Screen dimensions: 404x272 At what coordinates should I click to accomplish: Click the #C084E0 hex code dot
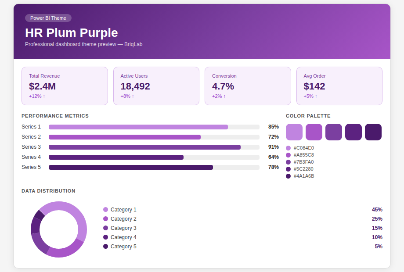(289, 148)
